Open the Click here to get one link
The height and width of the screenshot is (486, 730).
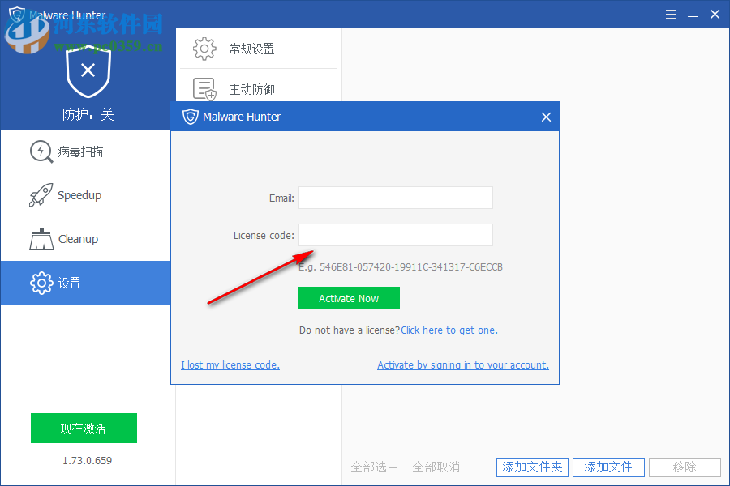449,330
